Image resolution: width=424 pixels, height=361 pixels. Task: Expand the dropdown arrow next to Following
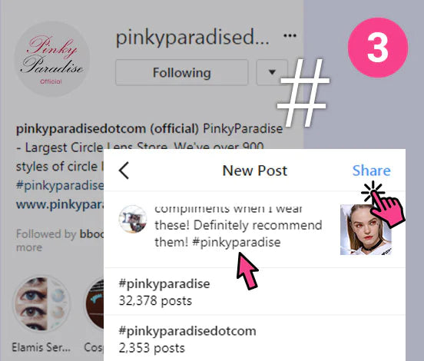(271, 72)
